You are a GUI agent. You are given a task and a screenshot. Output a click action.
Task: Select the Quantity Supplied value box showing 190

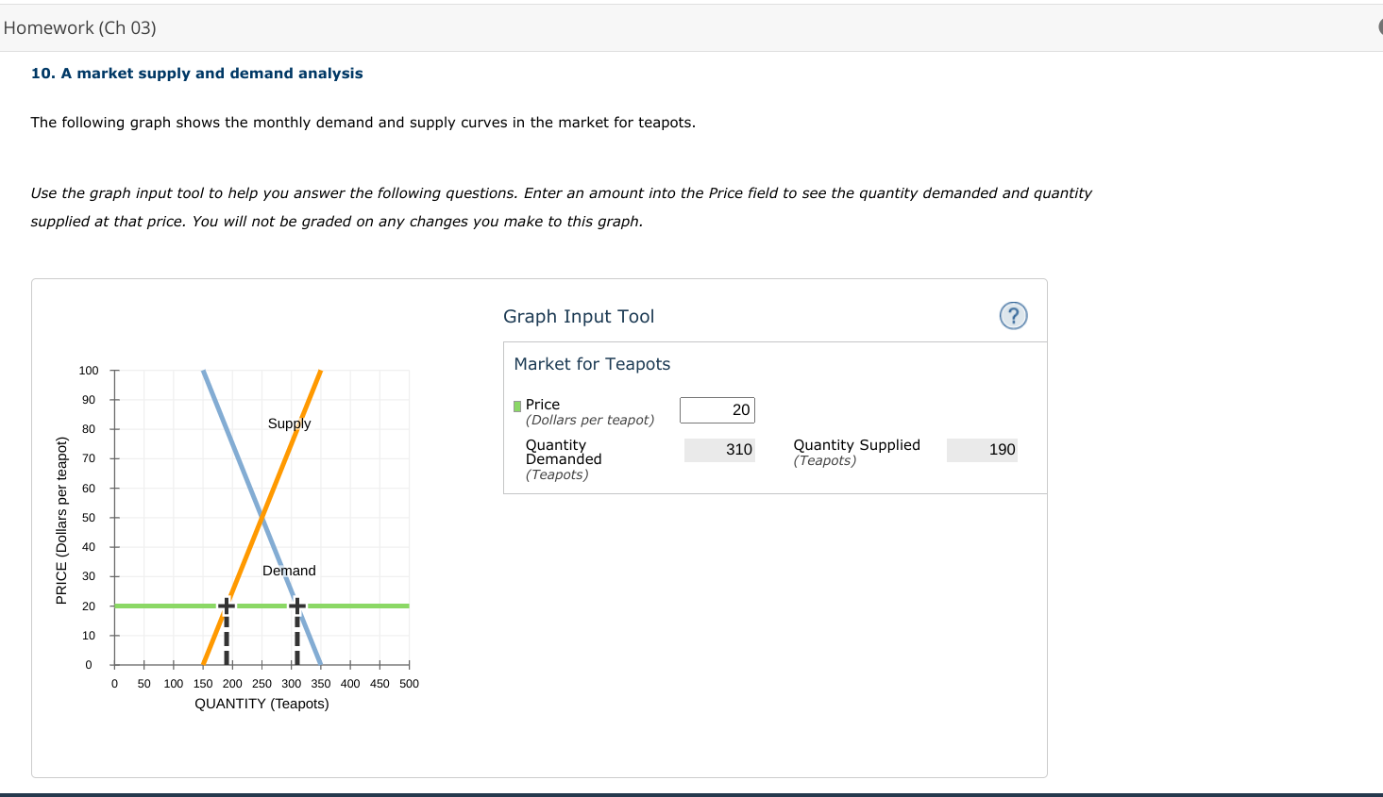coord(982,449)
